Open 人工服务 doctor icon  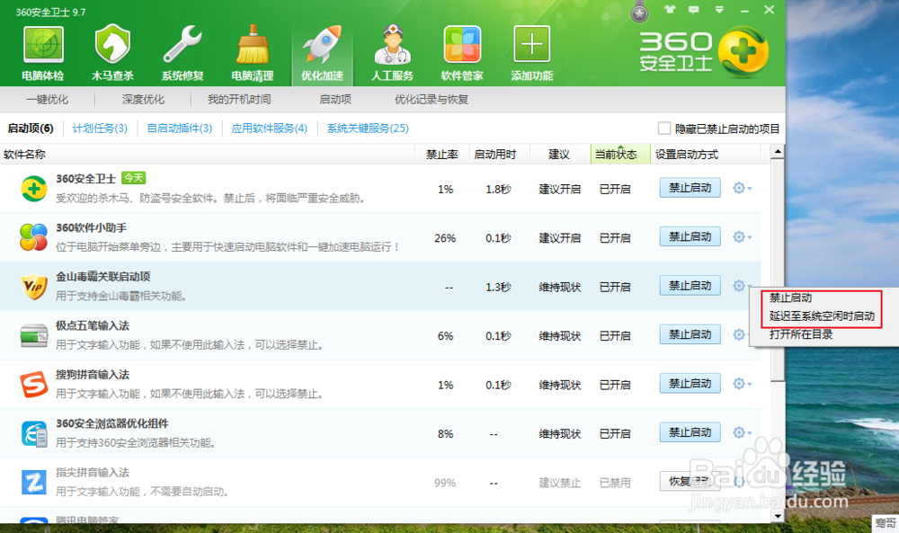(392, 51)
